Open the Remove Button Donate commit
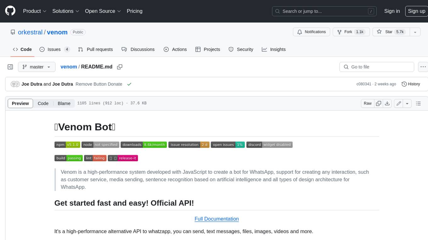Screen dimensions: 428x240 click(99, 84)
